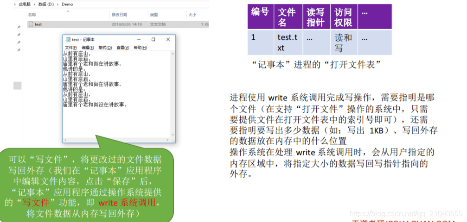The height and width of the screenshot is (222, 467).
Task: Click the date 2018/8/26 14:19 in the test row
Action: point(127,25)
